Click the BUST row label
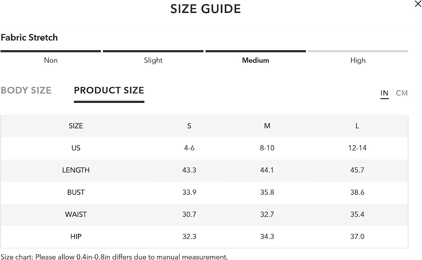 (x=76, y=192)
